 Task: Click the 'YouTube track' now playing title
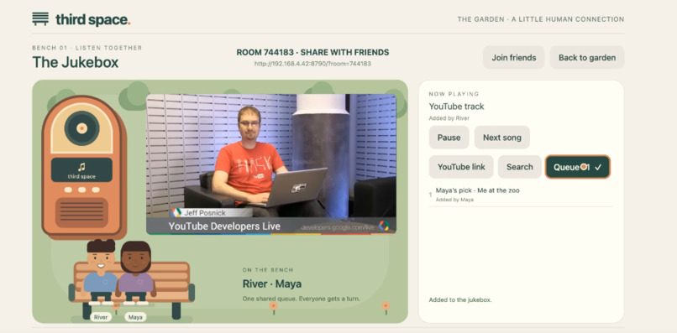tap(456, 107)
